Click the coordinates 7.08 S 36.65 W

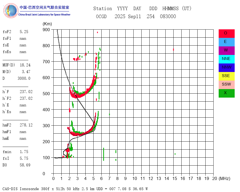[132, 189]
